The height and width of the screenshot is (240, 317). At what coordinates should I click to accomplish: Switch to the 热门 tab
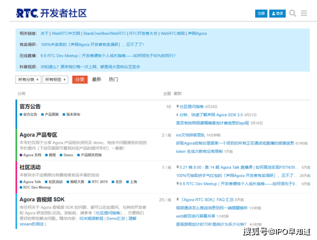pos(113,79)
